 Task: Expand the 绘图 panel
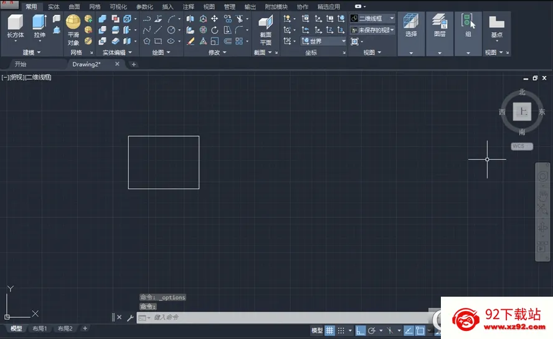click(x=161, y=52)
